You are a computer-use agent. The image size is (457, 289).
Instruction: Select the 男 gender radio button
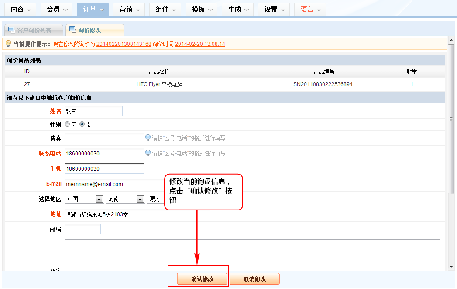pyautogui.click(x=67, y=124)
